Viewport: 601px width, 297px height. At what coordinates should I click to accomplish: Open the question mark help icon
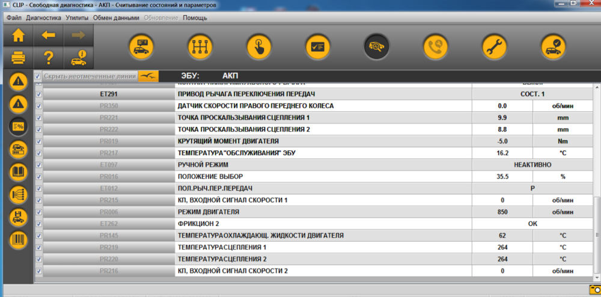click(48, 58)
